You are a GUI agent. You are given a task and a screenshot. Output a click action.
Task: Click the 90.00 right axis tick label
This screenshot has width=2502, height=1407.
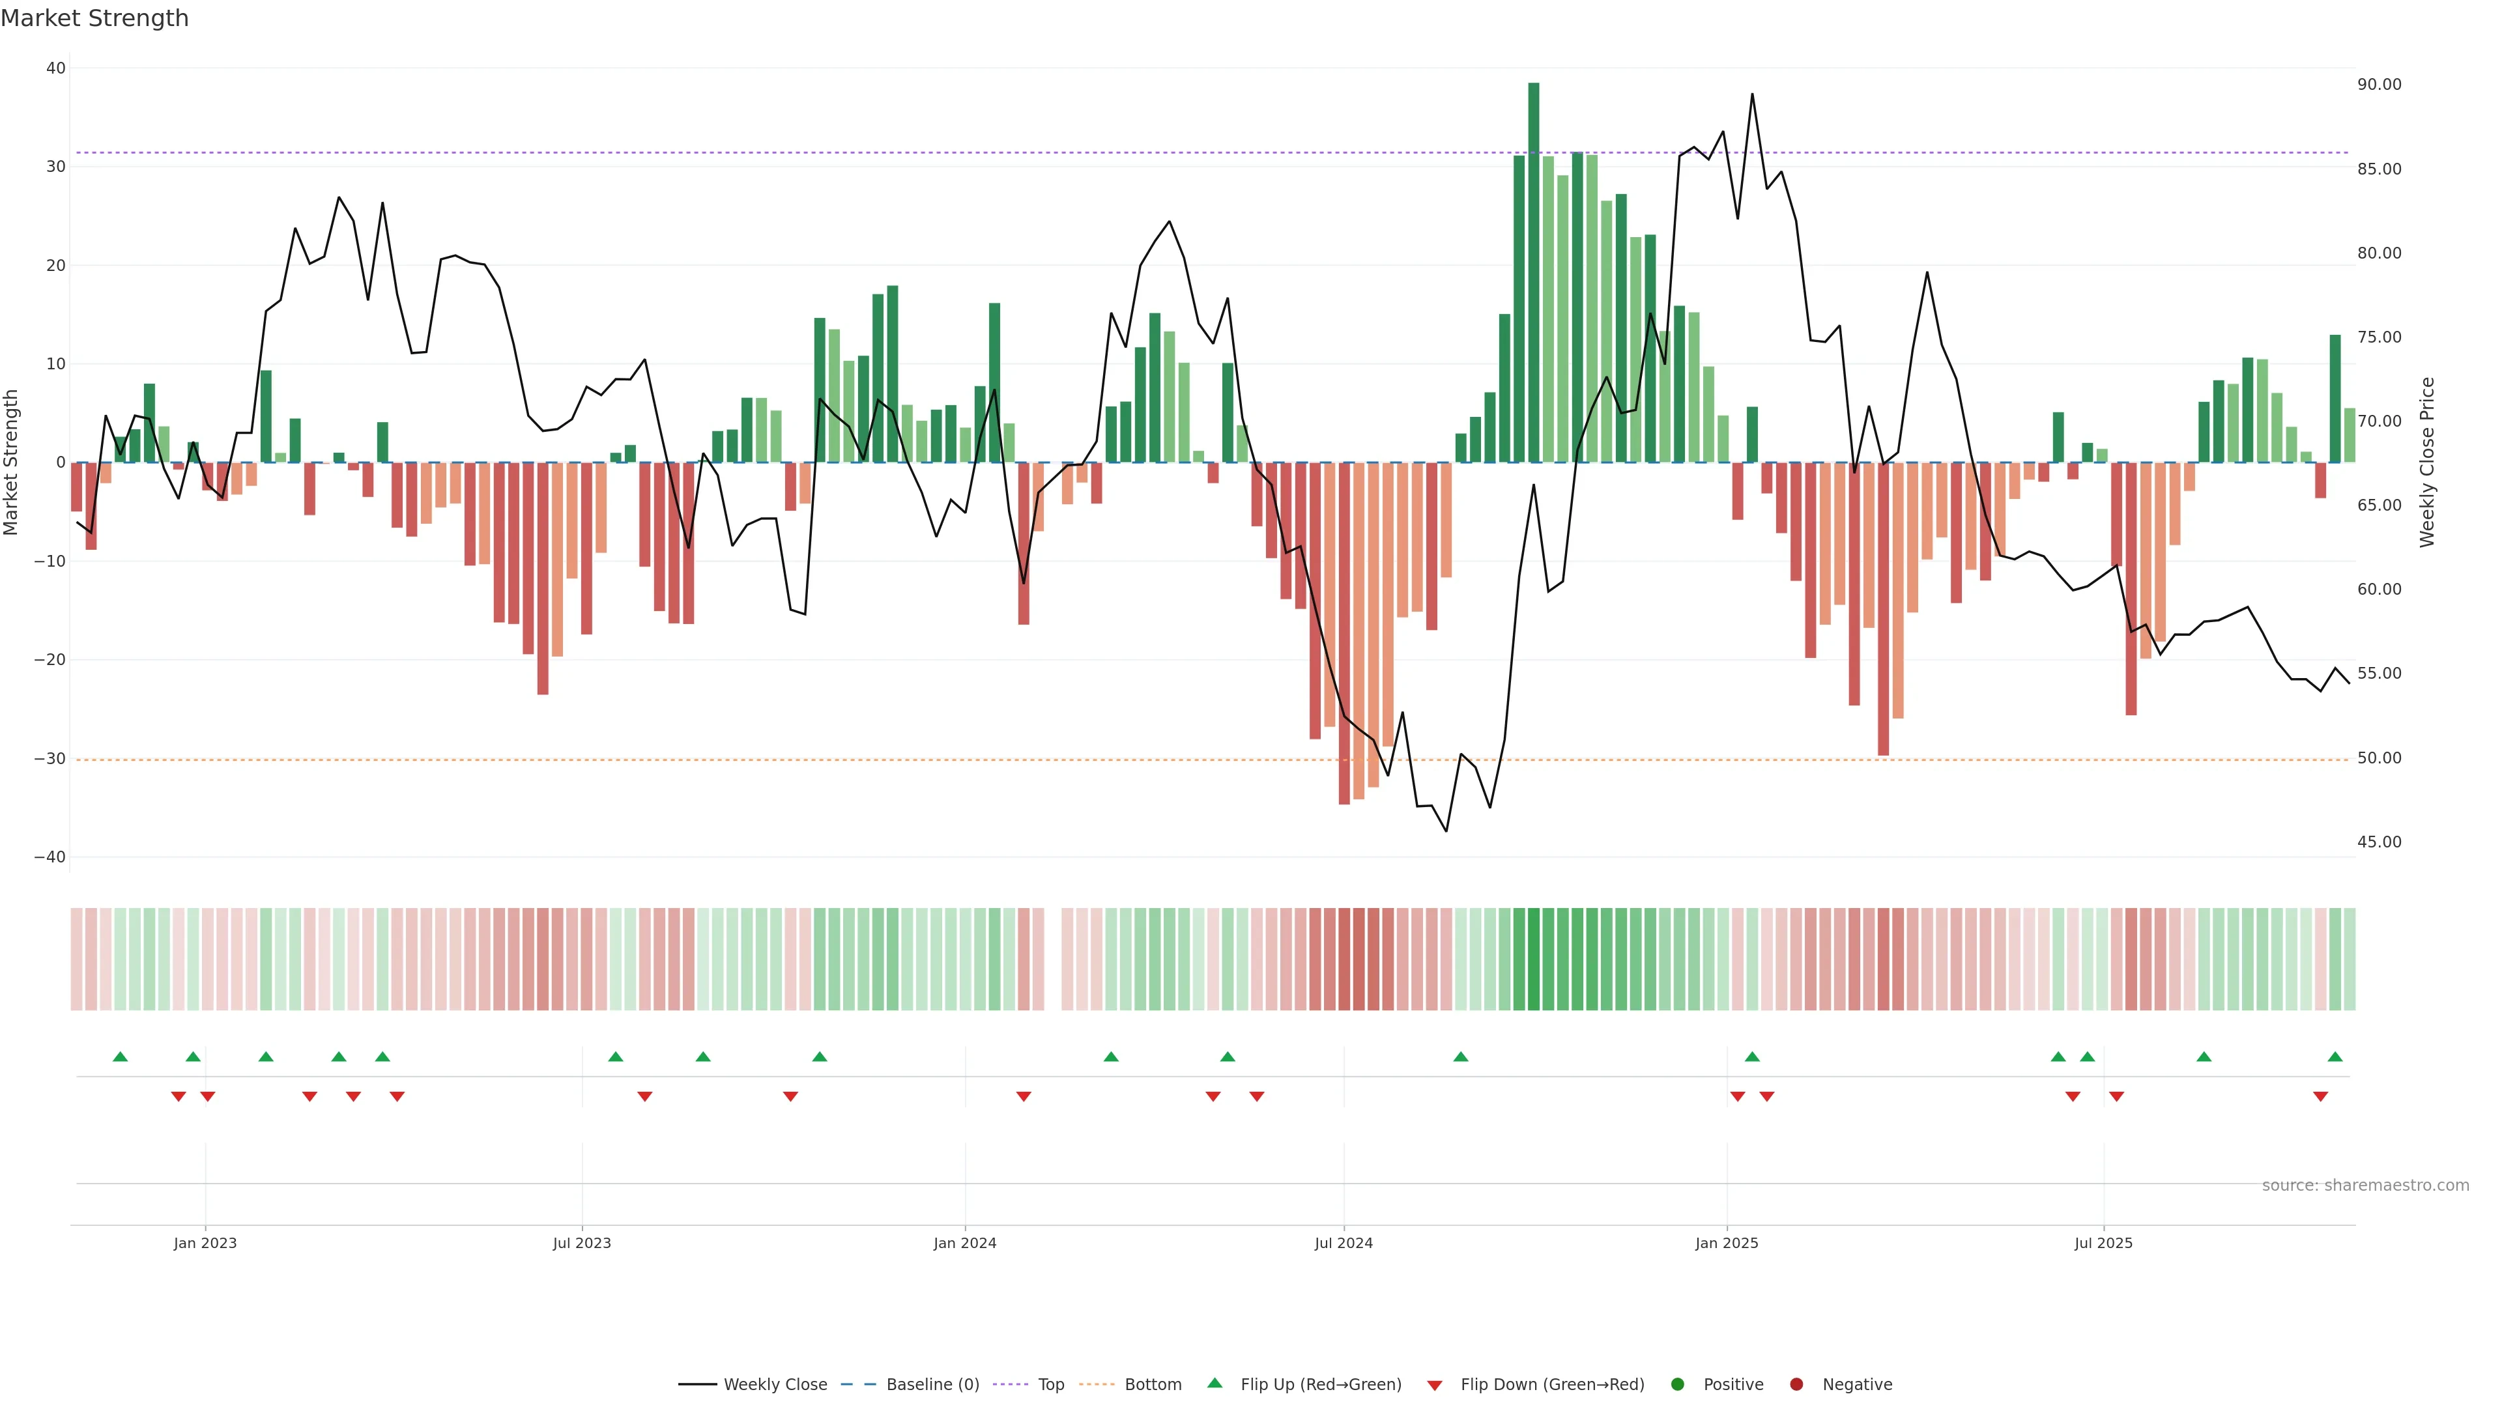[x=2379, y=85]
